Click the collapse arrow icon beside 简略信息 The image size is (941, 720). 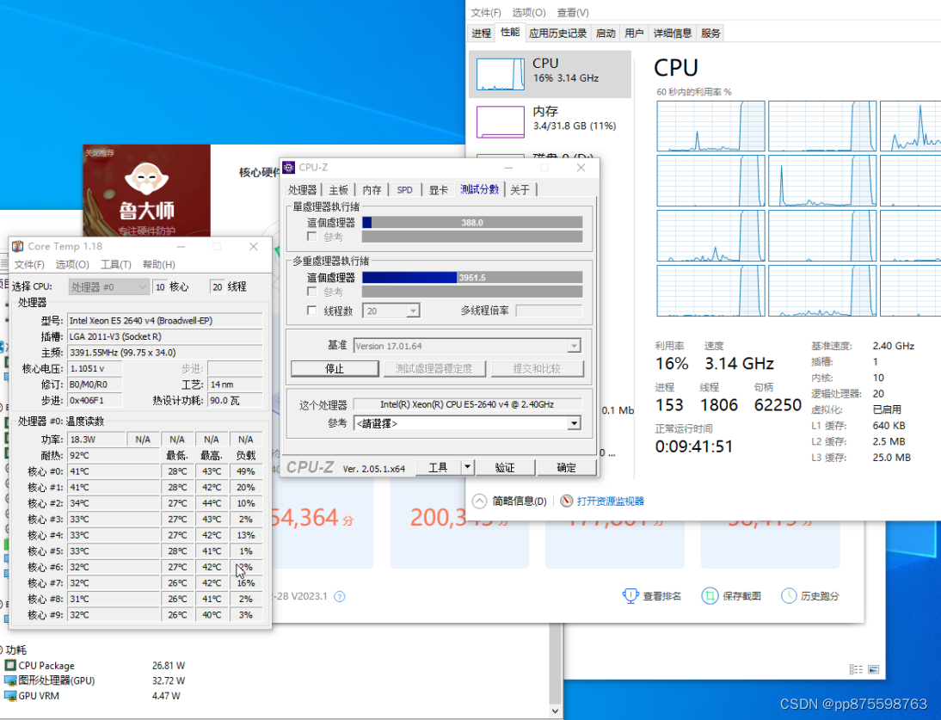(479, 501)
